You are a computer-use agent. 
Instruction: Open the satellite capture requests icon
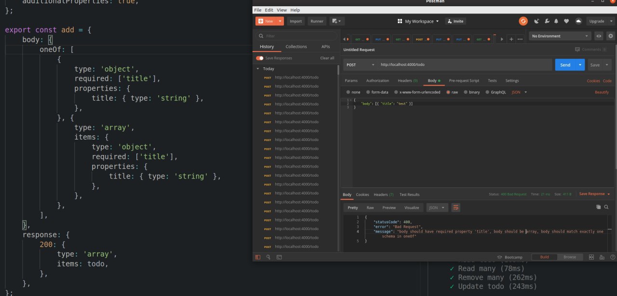pos(537,21)
